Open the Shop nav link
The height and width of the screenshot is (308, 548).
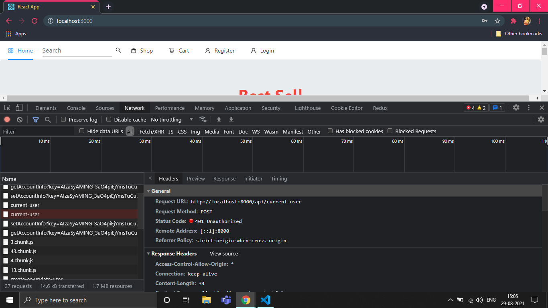[142, 51]
